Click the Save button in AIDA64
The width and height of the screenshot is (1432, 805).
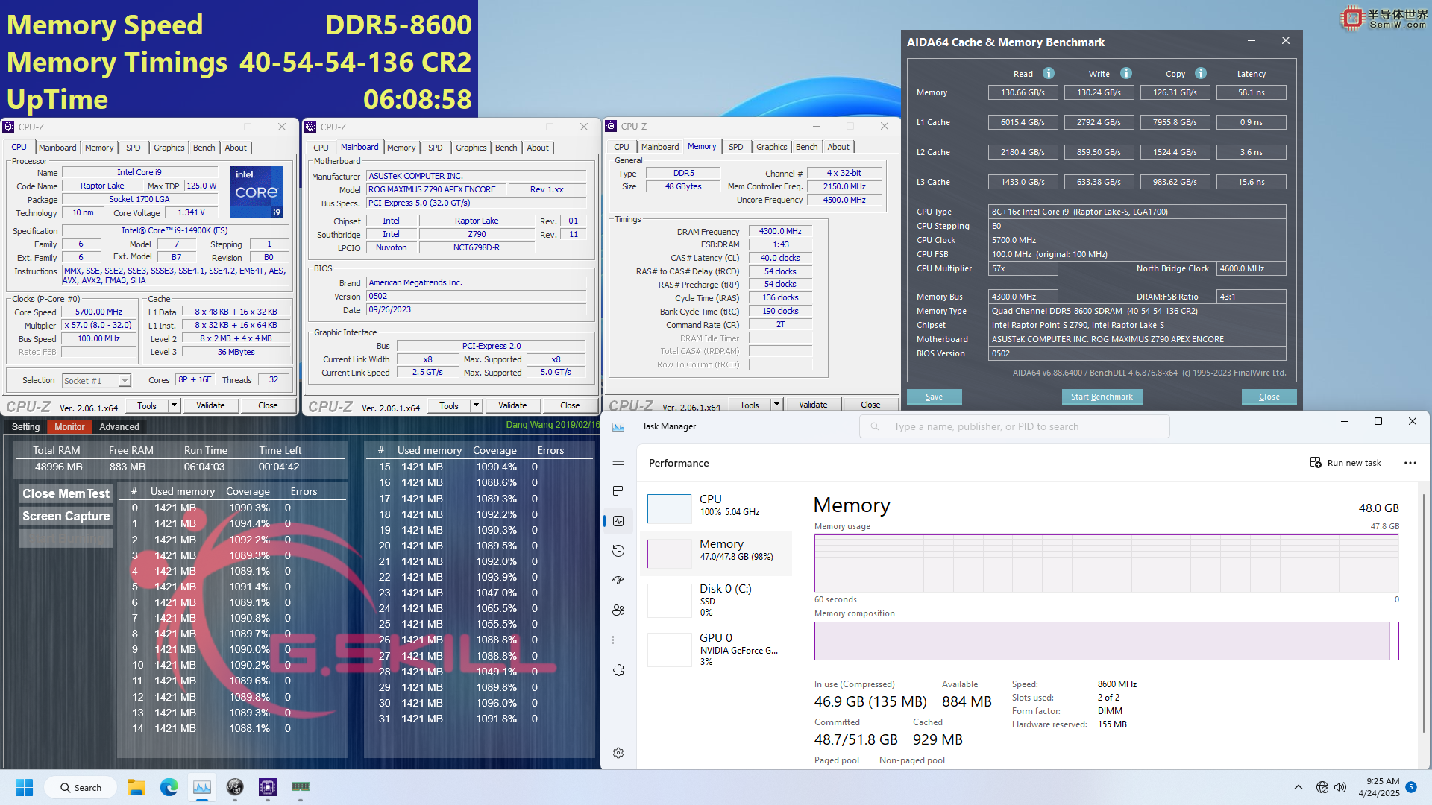[933, 396]
